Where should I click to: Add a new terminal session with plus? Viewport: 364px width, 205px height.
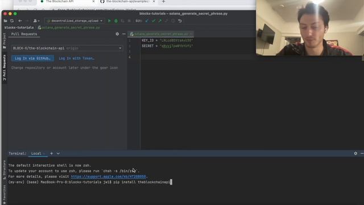pos(52,153)
